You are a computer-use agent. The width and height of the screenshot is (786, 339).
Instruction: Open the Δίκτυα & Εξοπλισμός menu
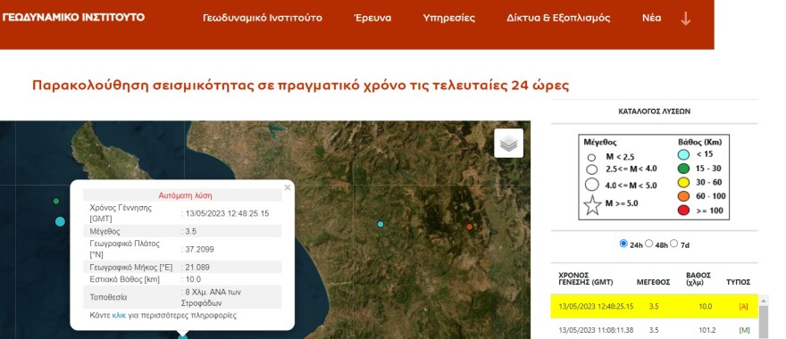point(558,18)
